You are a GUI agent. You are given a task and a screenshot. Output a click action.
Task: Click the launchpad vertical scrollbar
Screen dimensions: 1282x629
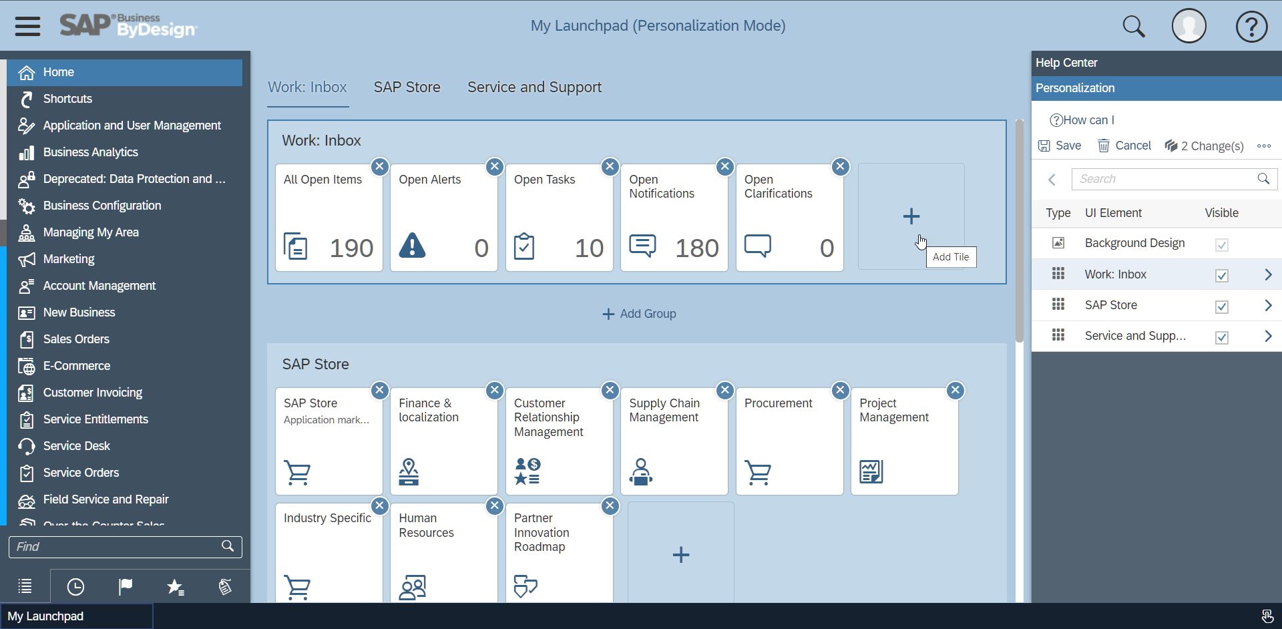(x=1019, y=230)
